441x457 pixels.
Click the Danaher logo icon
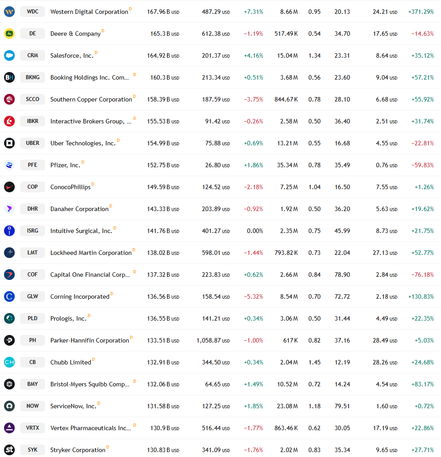point(9,209)
